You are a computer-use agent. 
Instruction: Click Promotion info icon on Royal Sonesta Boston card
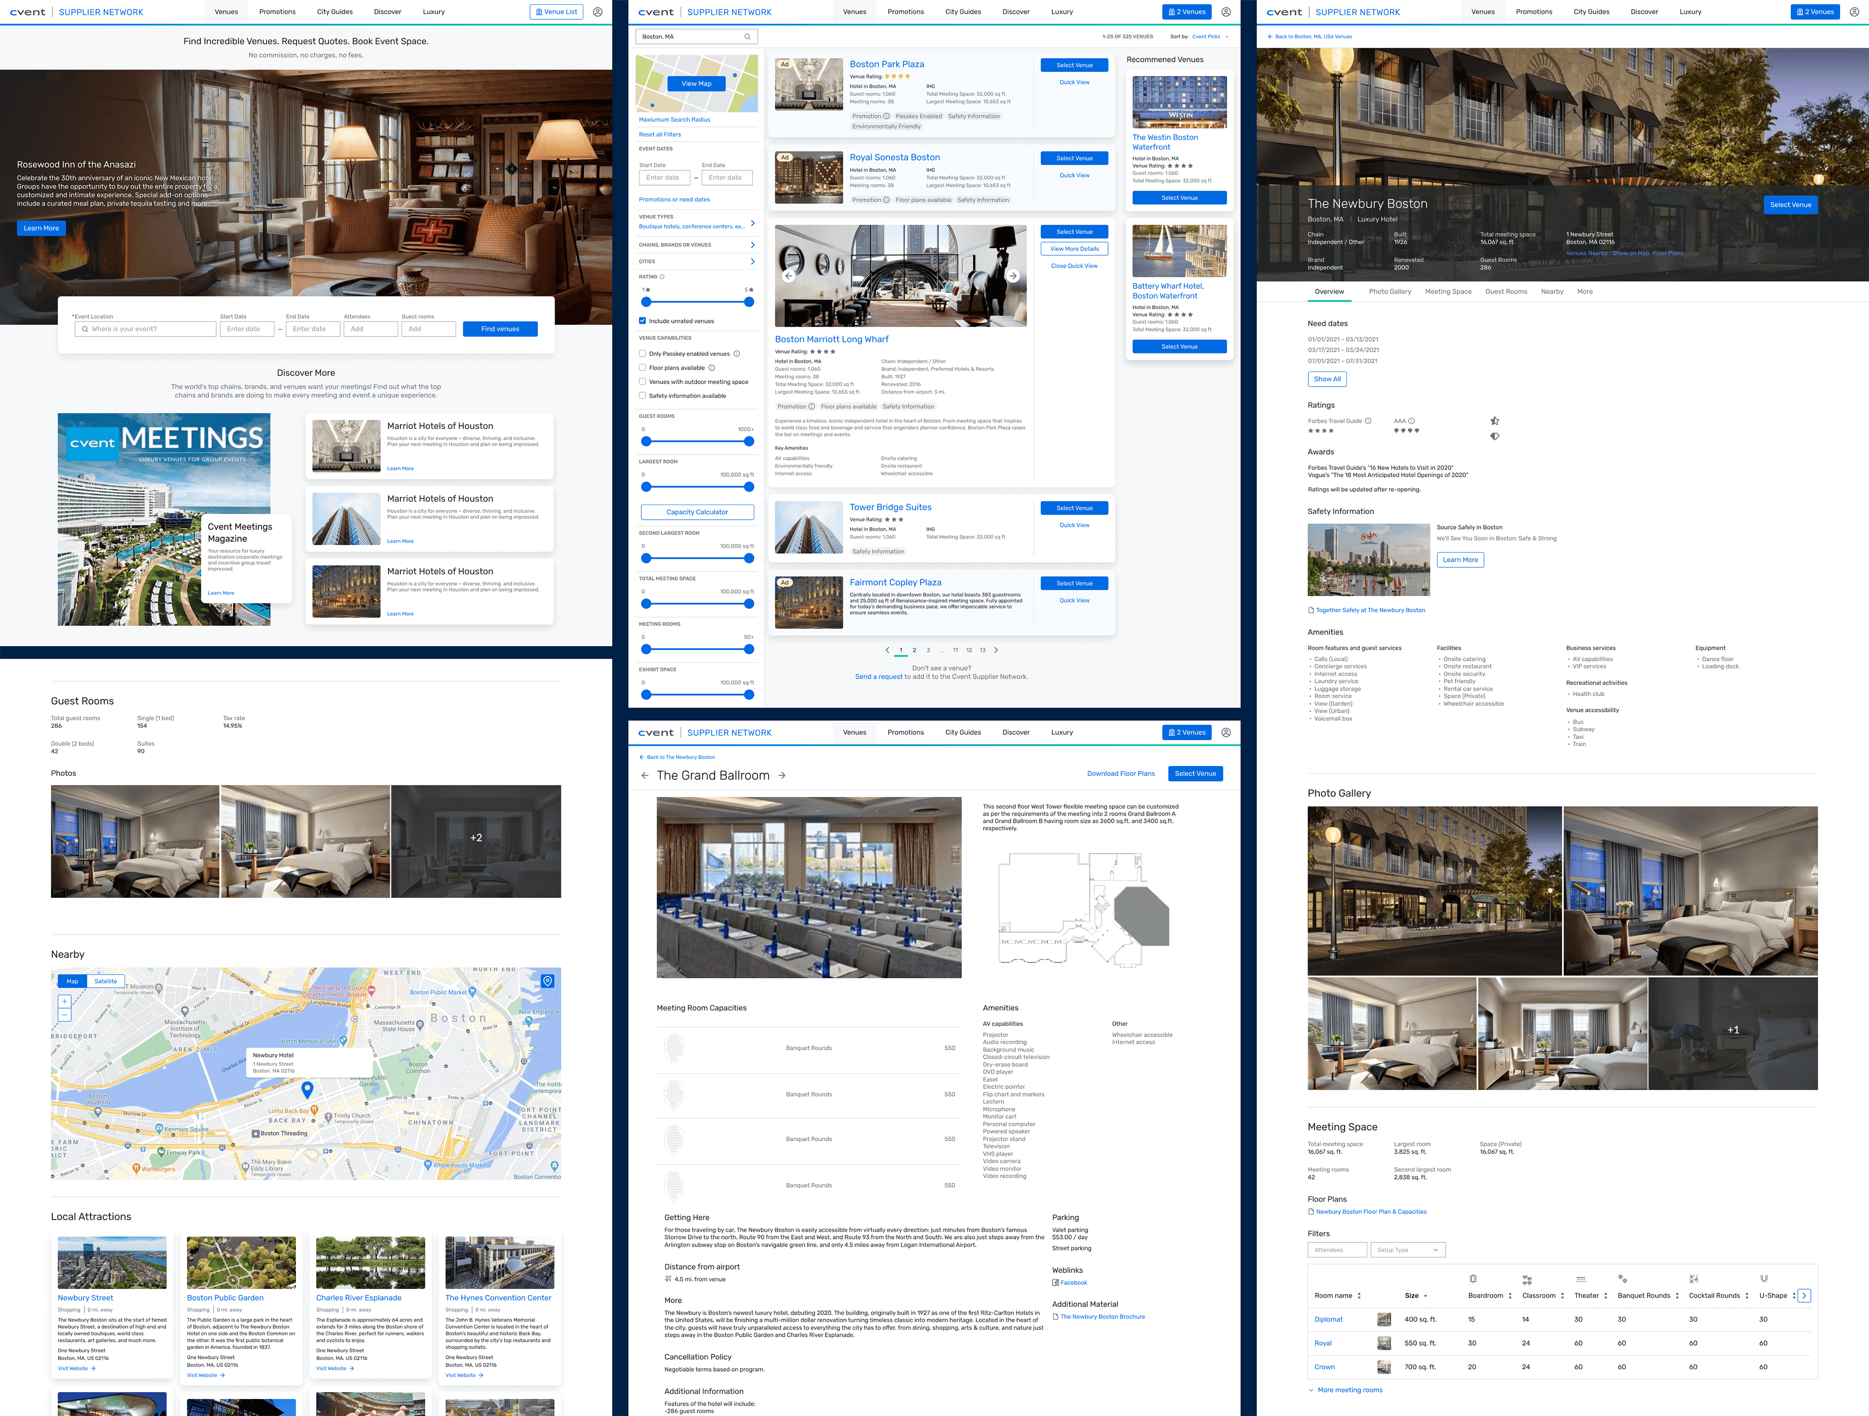[886, 200]
